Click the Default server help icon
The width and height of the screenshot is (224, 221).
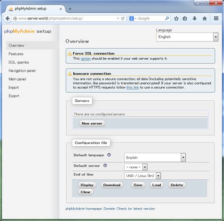tap(105, 166)
